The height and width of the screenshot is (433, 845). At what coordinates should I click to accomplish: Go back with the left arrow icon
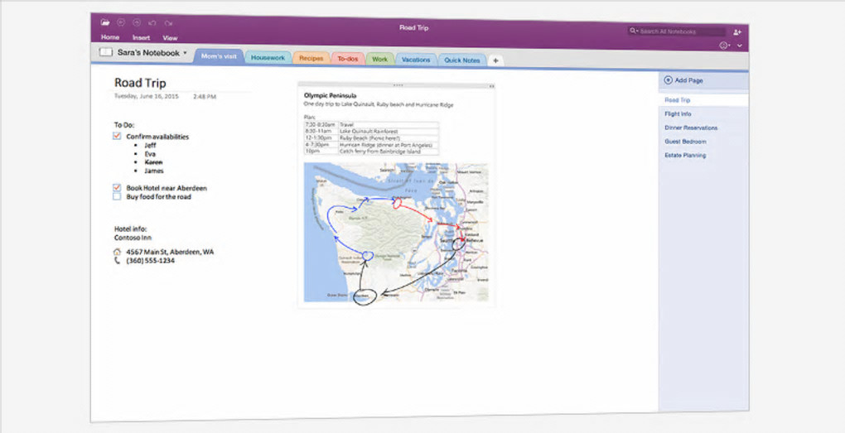click(x=121, y=22)
